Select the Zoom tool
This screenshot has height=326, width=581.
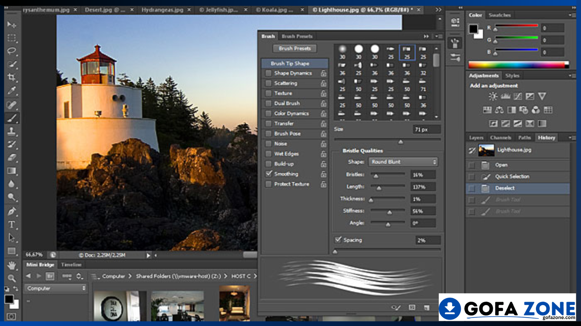(x=11, y=278)
